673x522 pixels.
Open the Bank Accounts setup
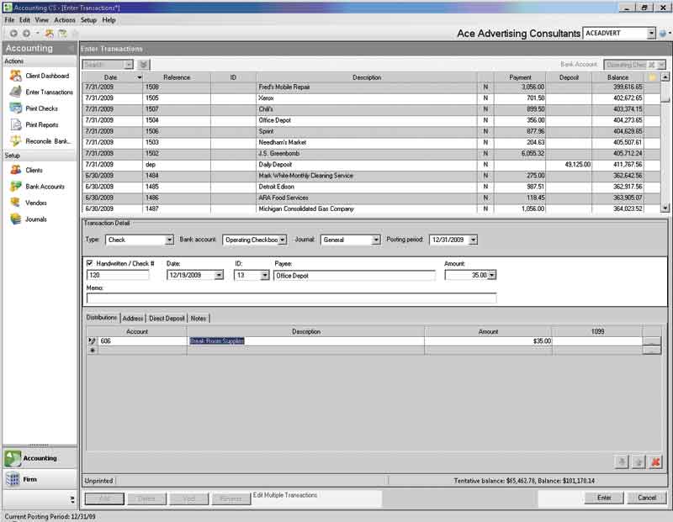pos(45,187)
